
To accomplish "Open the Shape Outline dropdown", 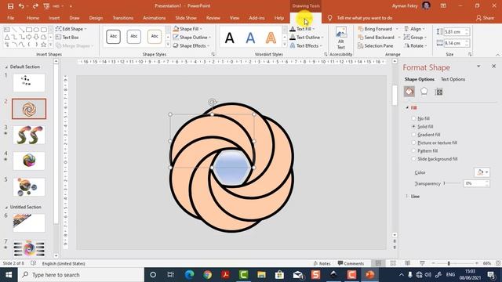I will [x=191, y=38].
